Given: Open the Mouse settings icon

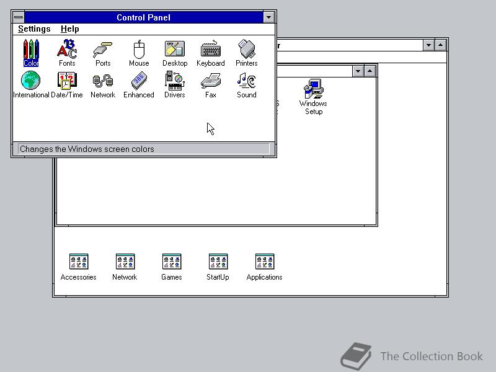Looking at the screenshot, I should point(139,53).
